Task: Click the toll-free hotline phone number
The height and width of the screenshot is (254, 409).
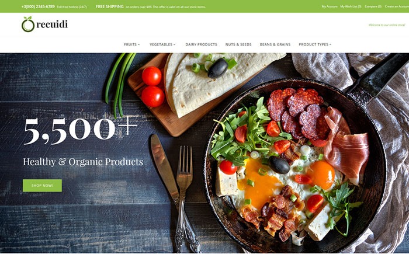Action: pos(38,6)
